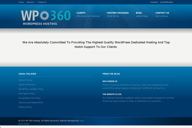Open Extras Pricing policy
192x128 pixels.
pos(25,80)
